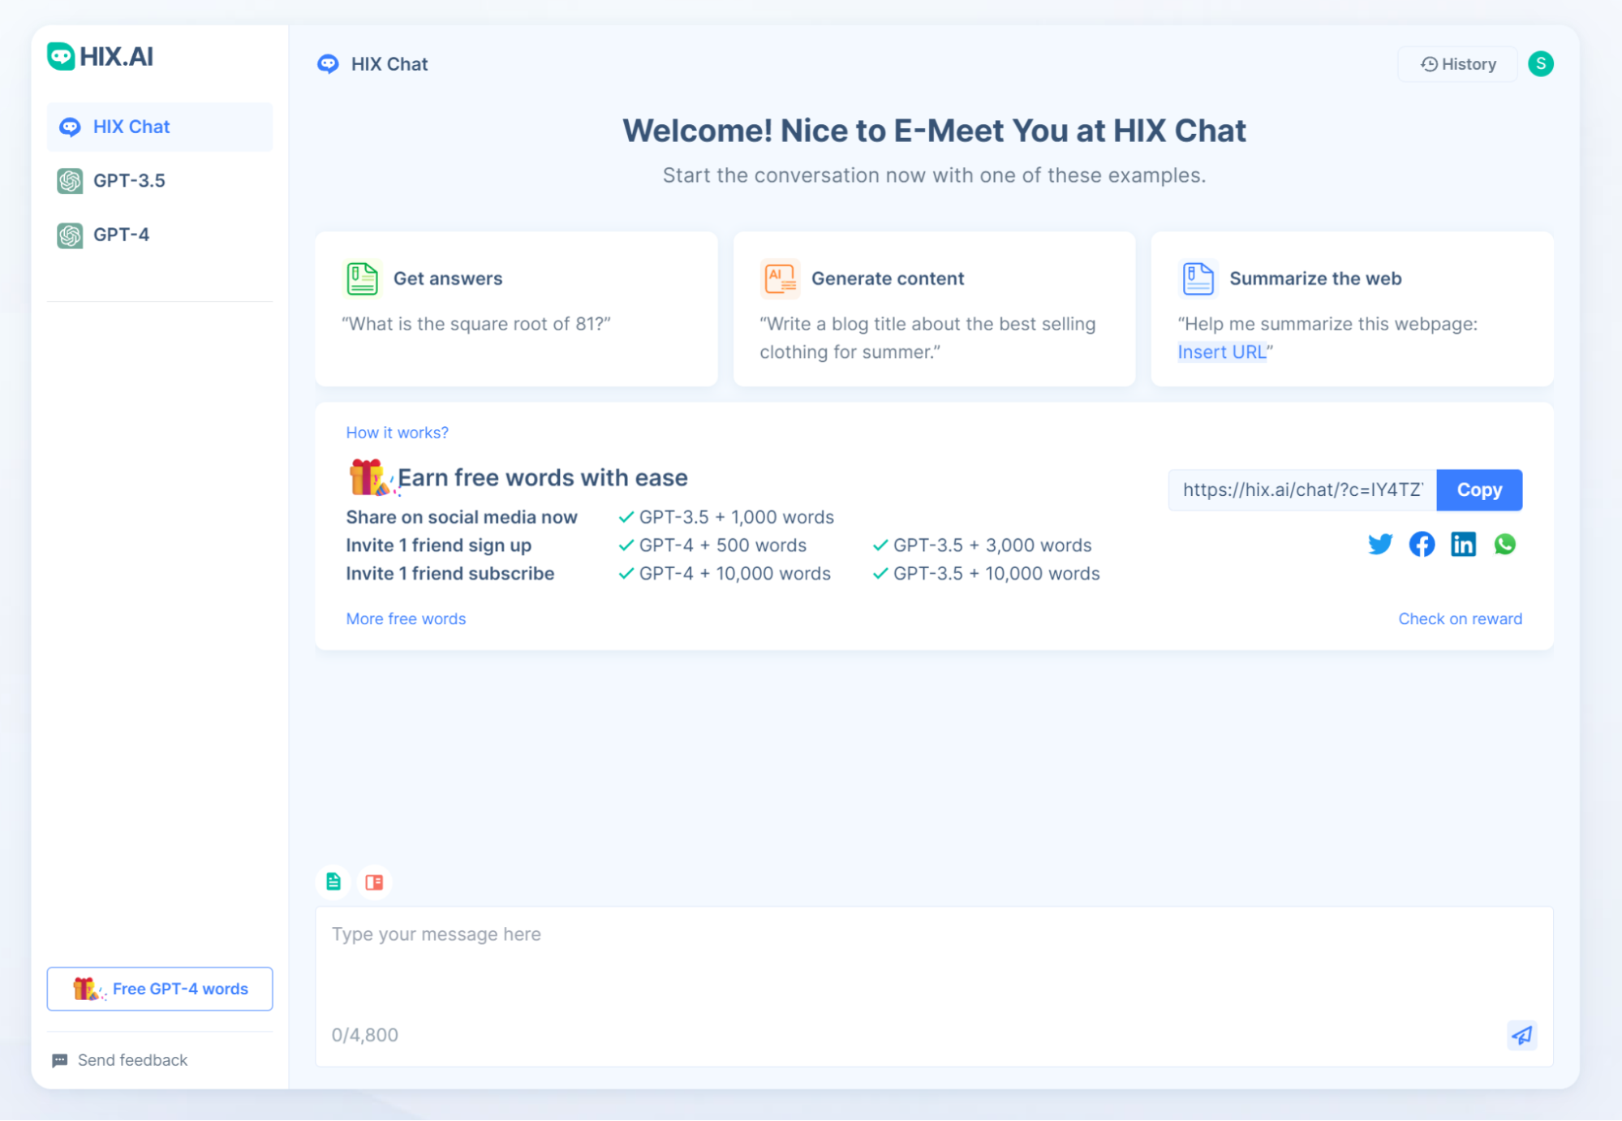Share on Facebook
Viewport: 1622px width, 1121px height.
pyautogui.click(x=1422, y=544)
